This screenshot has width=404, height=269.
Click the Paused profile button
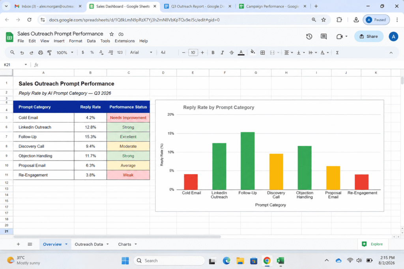(376, 20)
